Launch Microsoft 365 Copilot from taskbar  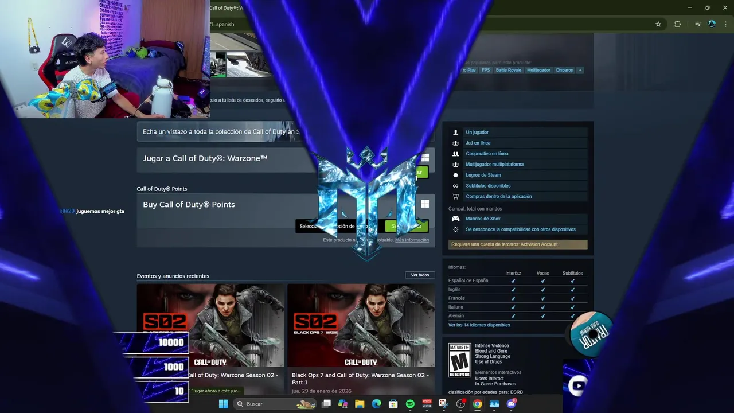343,404
